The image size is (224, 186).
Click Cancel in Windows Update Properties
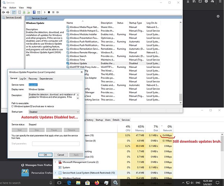pyautogui.click(x=61, y=154)
